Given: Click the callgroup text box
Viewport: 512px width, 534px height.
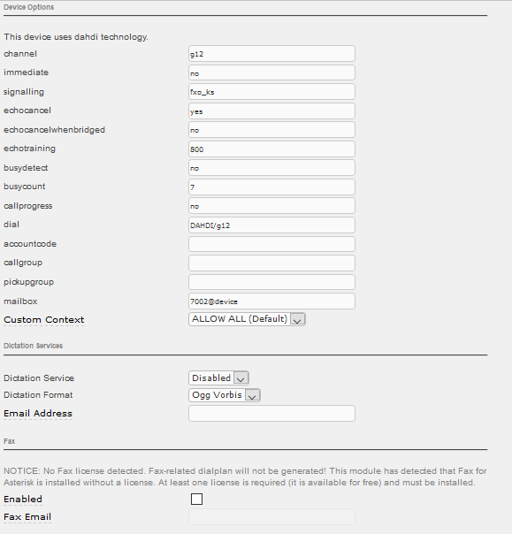Looking at the screenshot, I should click(271, 263).
